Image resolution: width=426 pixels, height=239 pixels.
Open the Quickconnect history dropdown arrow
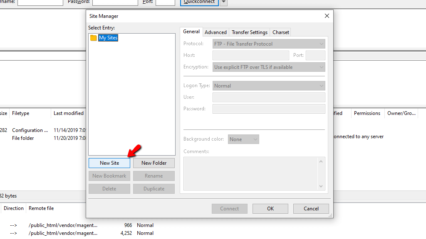tap(223, 2)
